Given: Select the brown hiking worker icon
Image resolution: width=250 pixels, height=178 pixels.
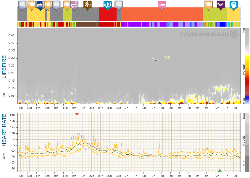Looking at the screenshot, I should (88, 5).
